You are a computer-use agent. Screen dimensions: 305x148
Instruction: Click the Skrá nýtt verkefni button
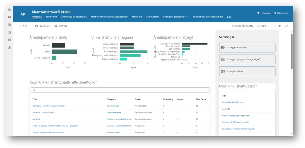pos(247,71)
